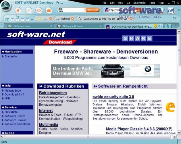Click the soccer ball news icon
The width and height of the screenshot is (181, 144).
click(x=80, y=18)
